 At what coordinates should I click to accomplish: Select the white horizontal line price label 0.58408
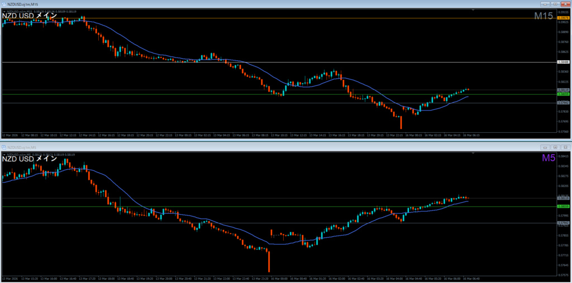(x=563, y=62)
